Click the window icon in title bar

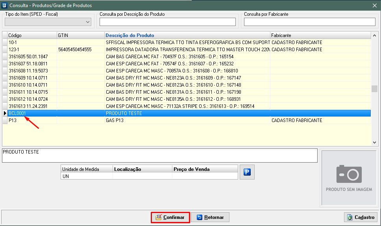(x=4, y=5)
